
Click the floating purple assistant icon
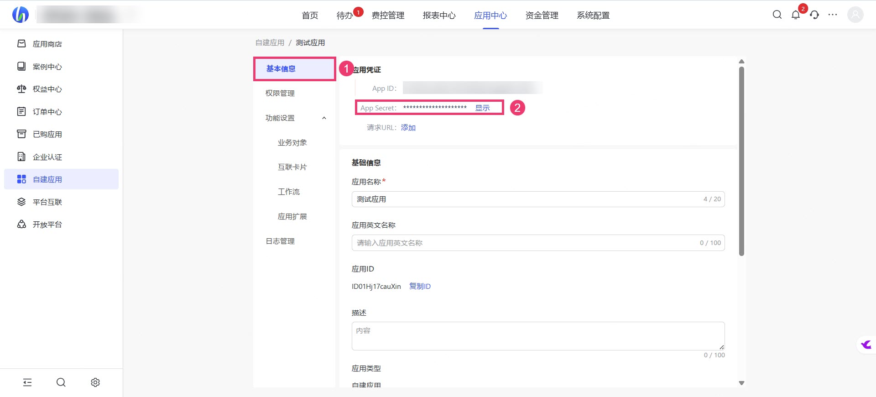pyautogui.click(x=866, y=345)
